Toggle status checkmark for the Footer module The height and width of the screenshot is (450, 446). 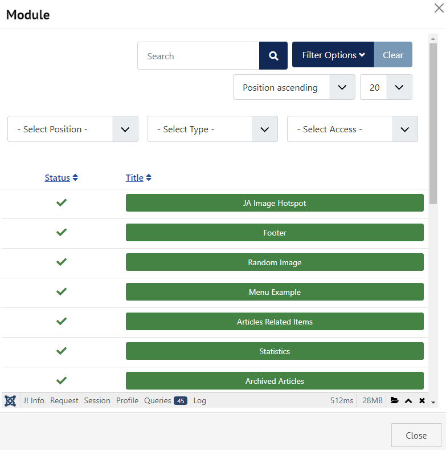coord(62,232)
